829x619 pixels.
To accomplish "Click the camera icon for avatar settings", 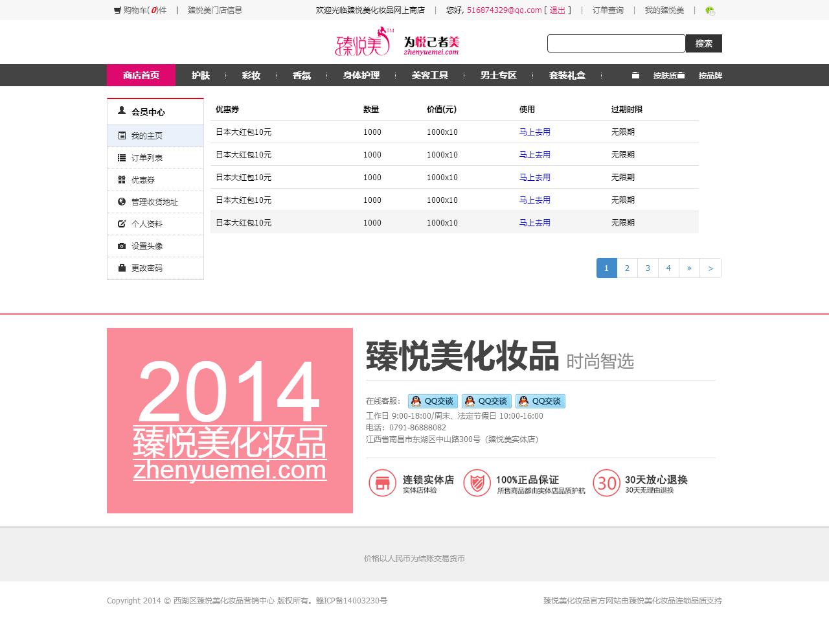I will 122,246.
